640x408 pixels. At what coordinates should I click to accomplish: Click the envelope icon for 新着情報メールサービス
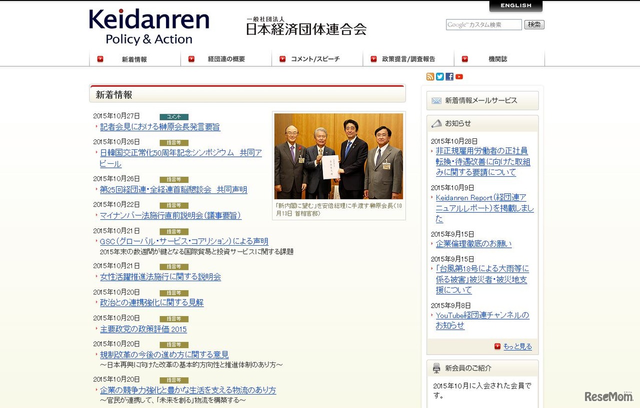436,100
